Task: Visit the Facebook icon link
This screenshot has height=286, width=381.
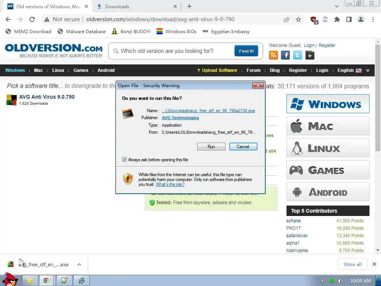Action: [285, 55]
